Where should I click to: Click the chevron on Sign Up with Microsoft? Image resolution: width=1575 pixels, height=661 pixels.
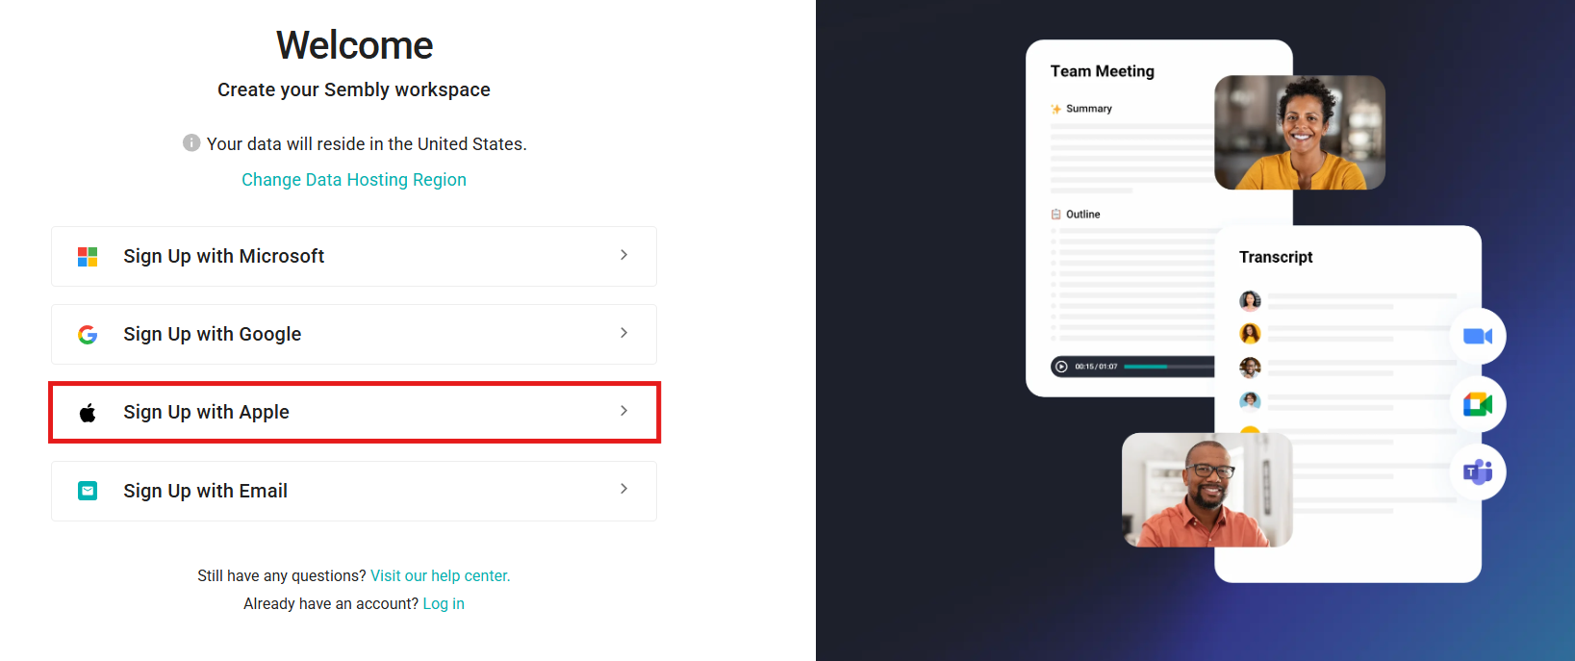tap(623, 255)
